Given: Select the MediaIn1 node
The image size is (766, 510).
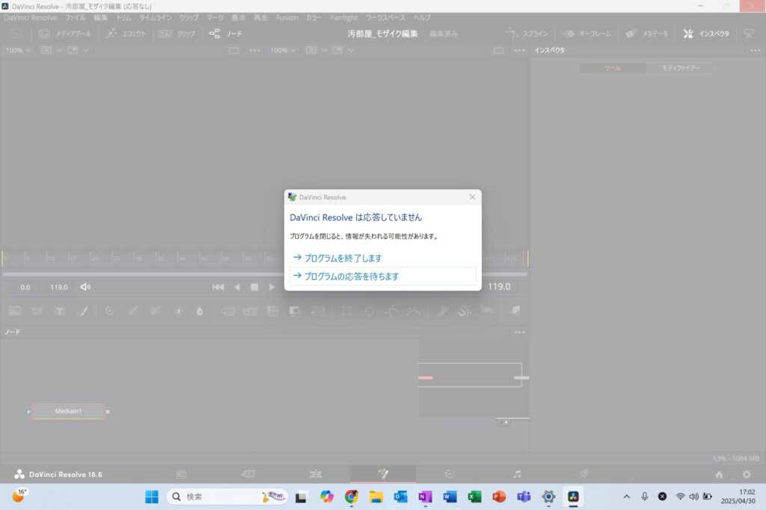Looking at the screenshot, I should pyautogui.click(x=68, y=411).
